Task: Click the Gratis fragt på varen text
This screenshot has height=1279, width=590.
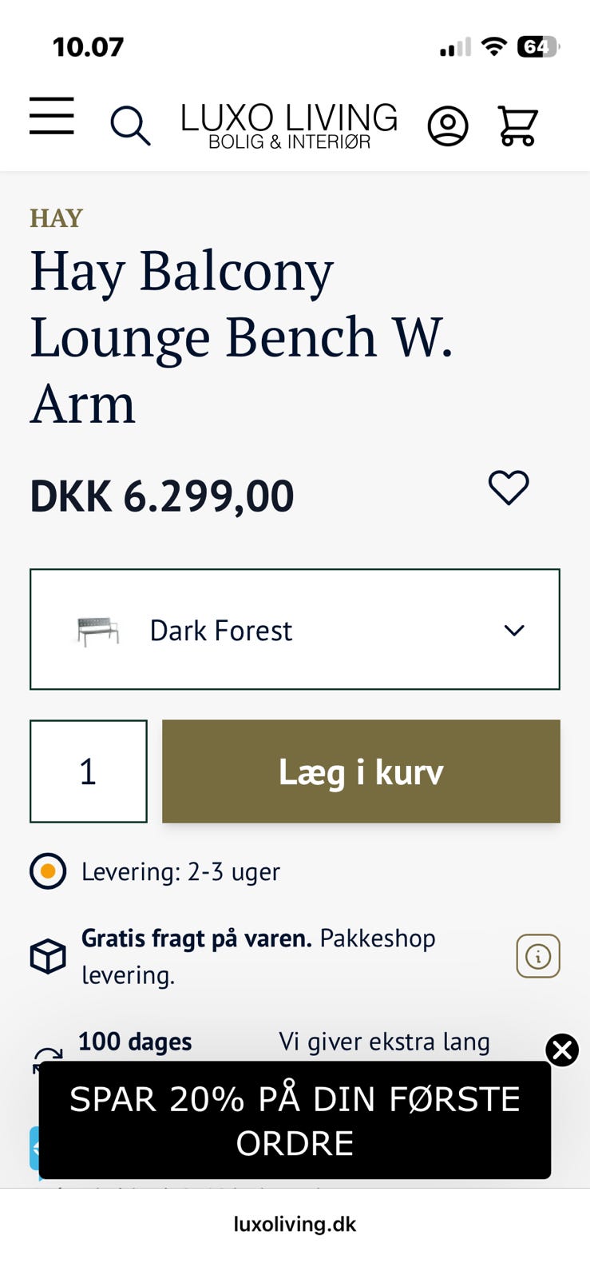Action: (x=196, y=938)
